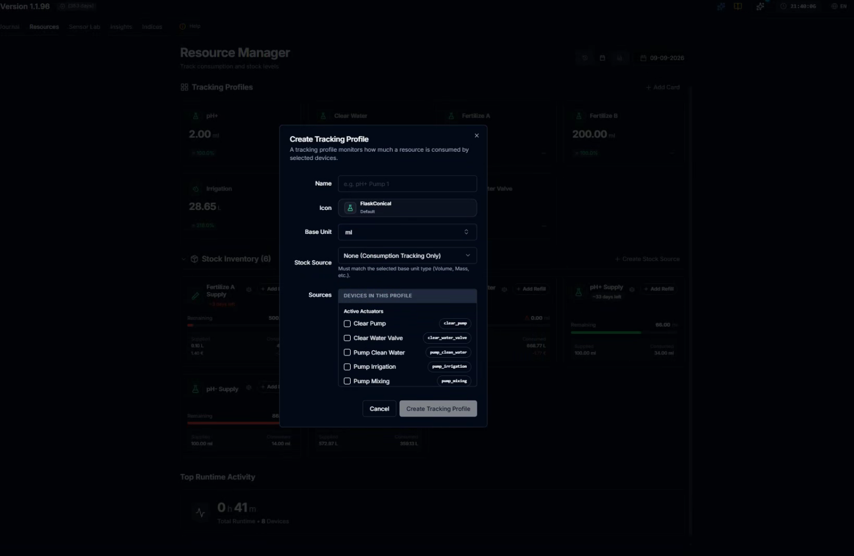Open the 09-09-2026 date picker
The height and width of the screenshot is (556, 854).
(662, 58)
